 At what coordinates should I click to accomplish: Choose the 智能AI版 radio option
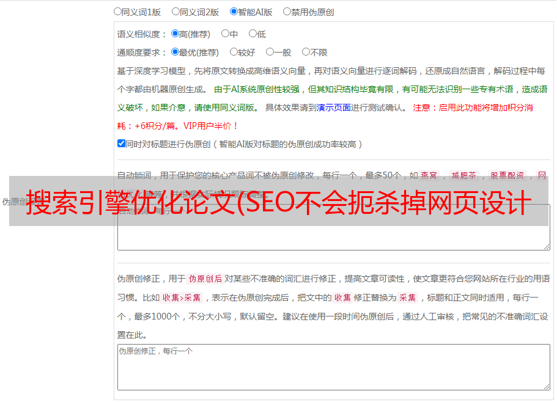click(x=234, y=12)
